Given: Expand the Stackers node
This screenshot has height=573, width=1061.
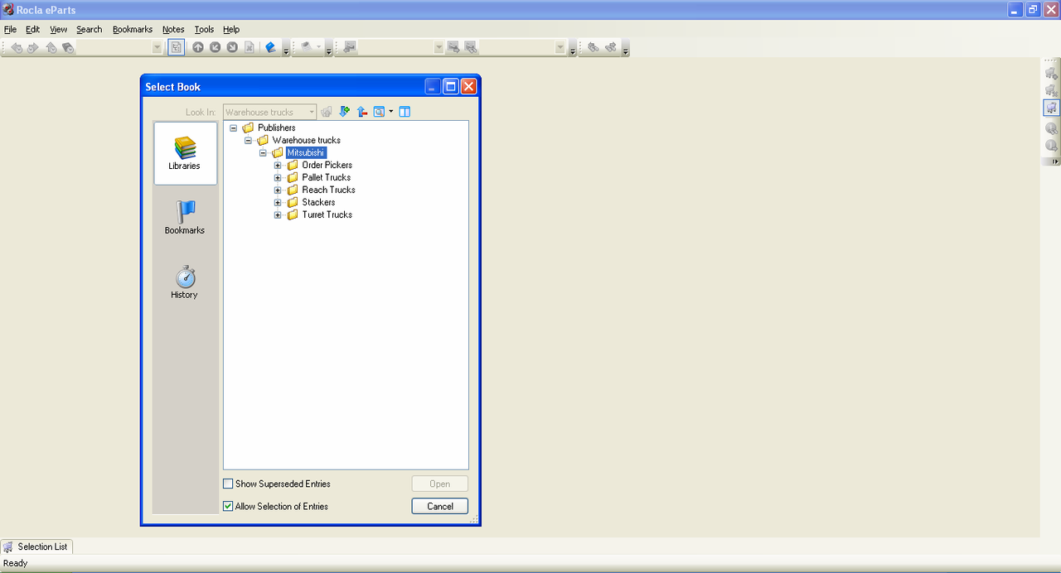Looking at the screenshot, I should 278,202.
